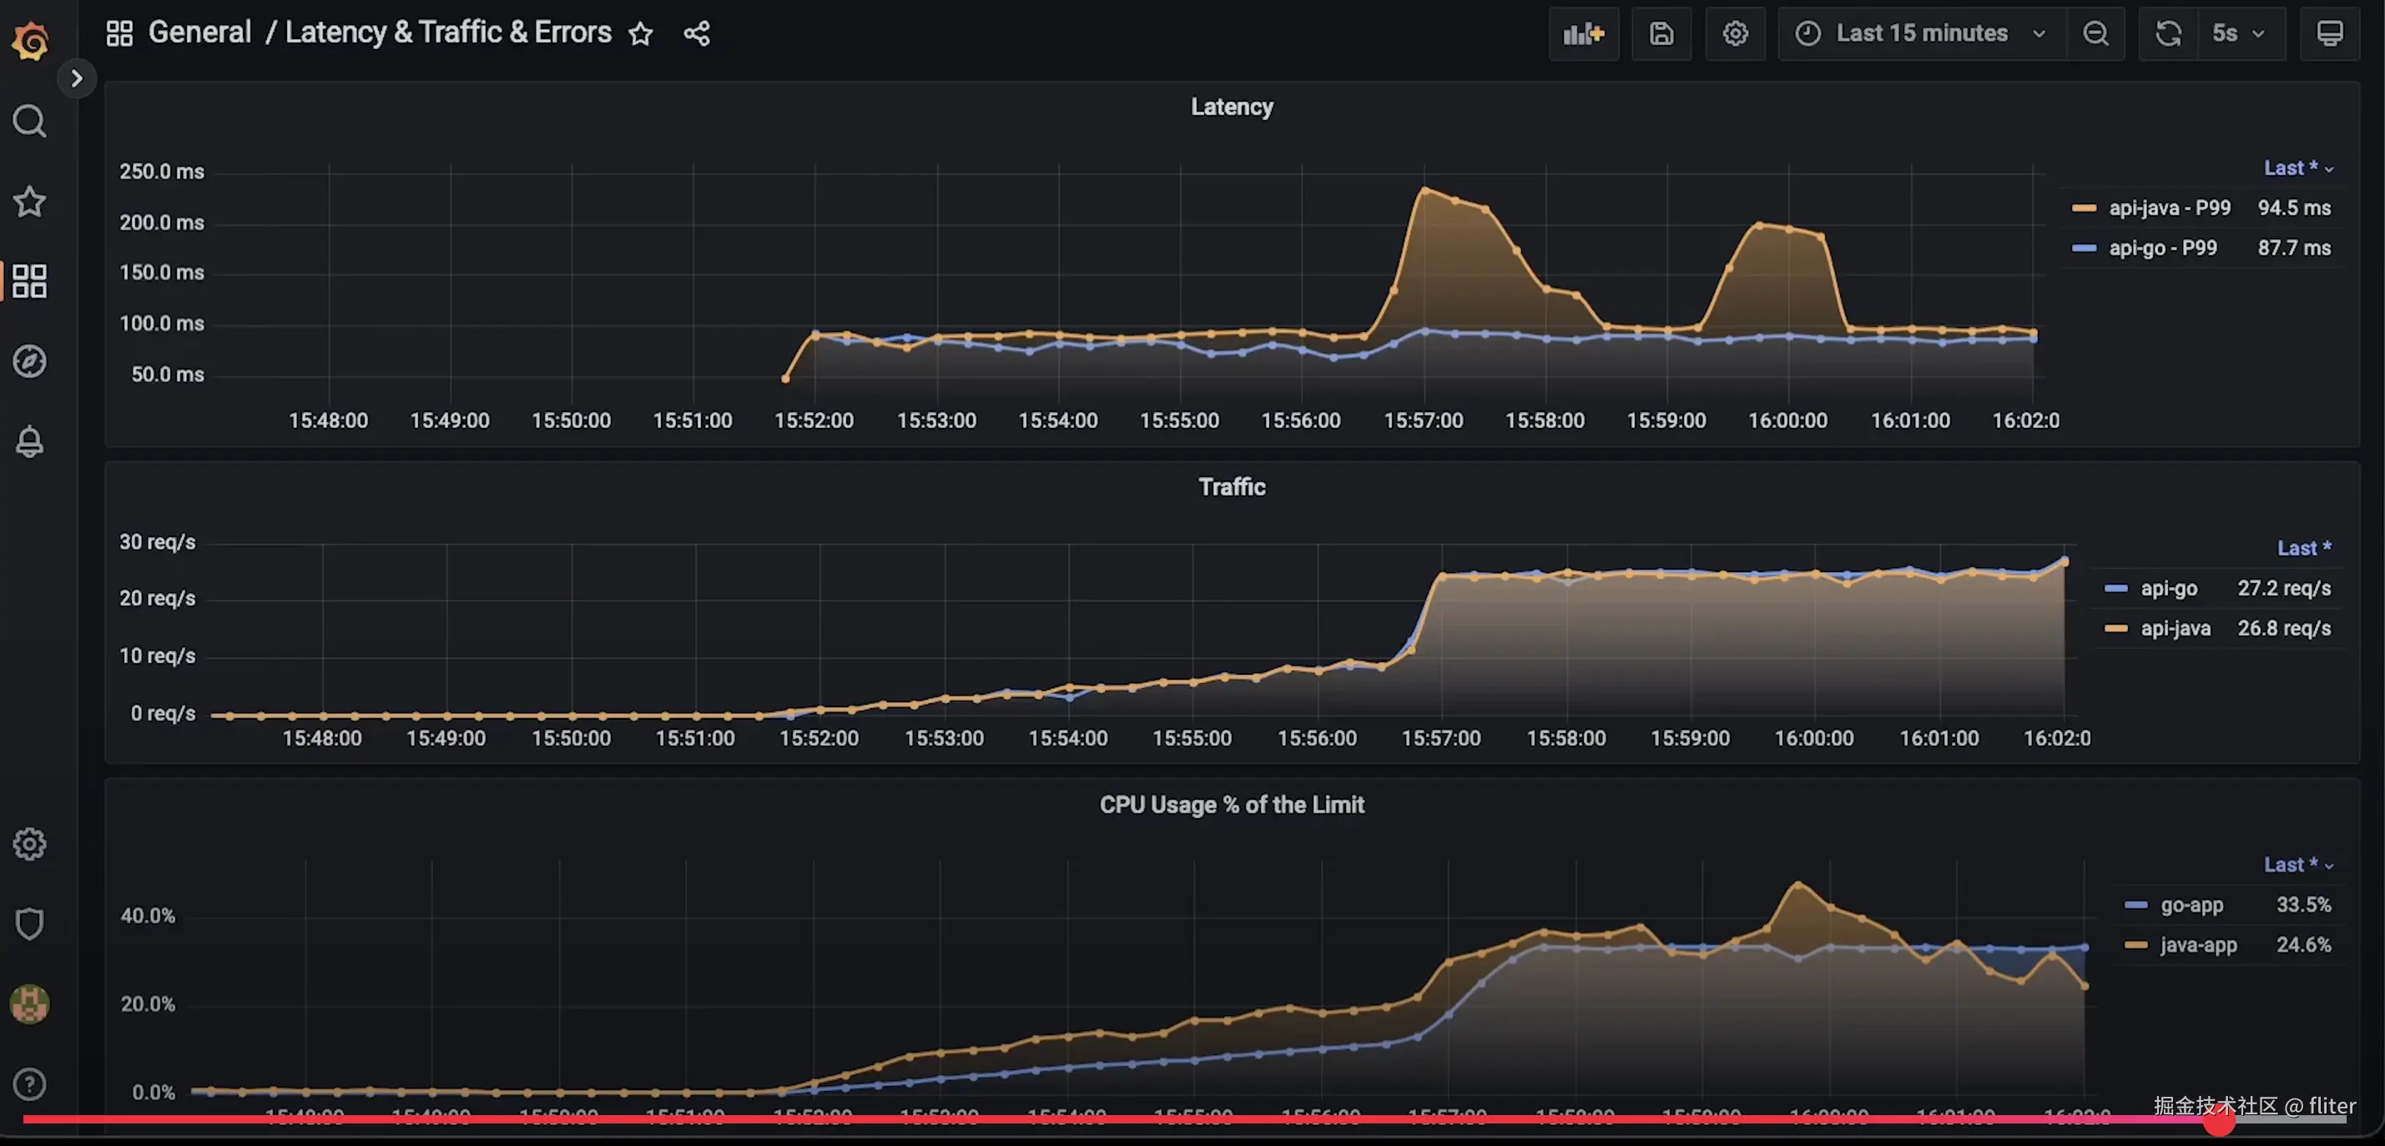Open the Starred dashboards sidebar icon
The height and width of the screenshot is (1146, 2385).
point(30,202)
